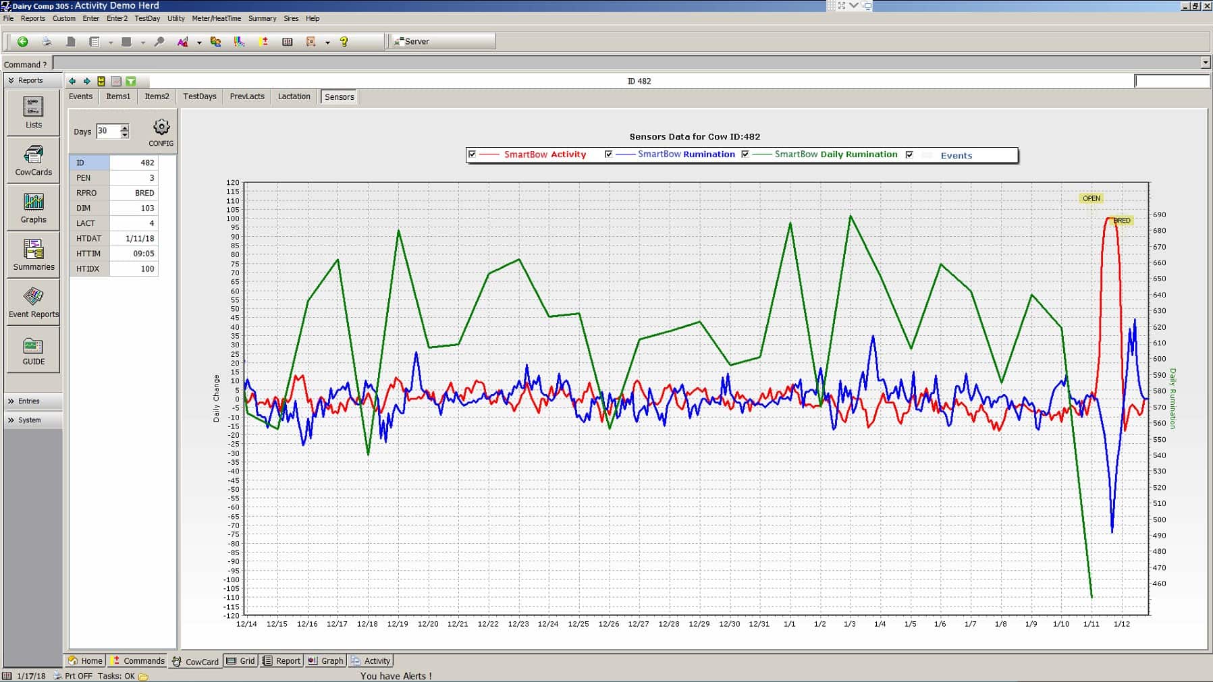Click the save disk icon above tabs
This screenshot has height=682, width=1213.
101,81
